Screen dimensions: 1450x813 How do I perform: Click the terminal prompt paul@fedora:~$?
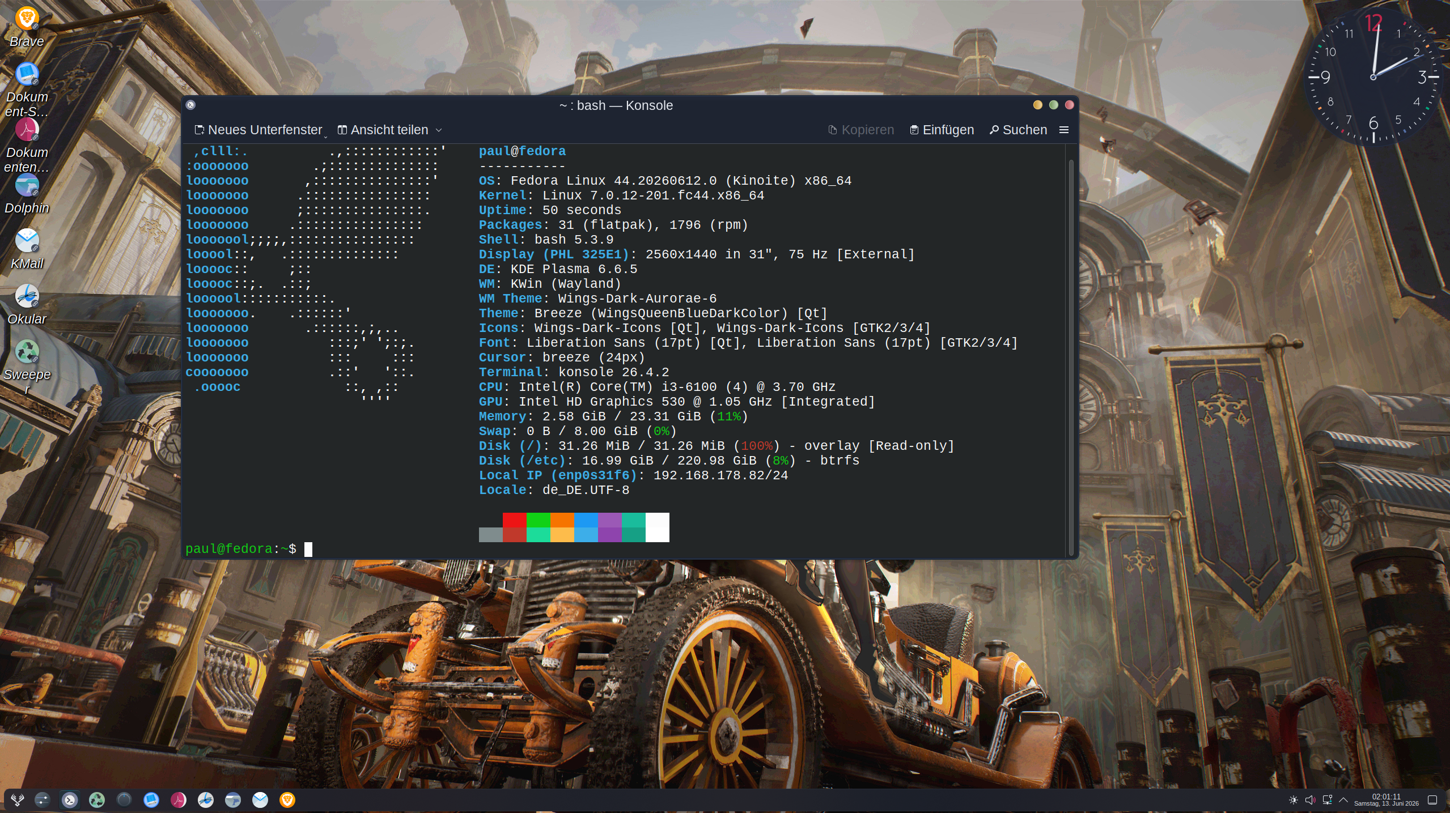click(241, 548)
